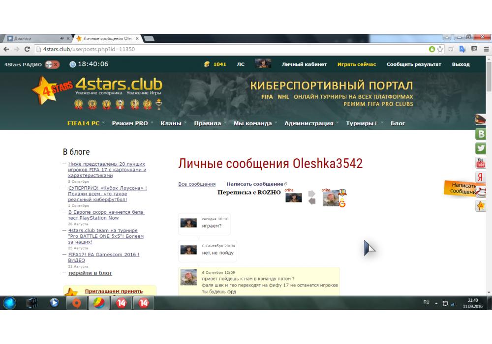
Task: Click the gold coins balance icon
Action: point(207,64)
